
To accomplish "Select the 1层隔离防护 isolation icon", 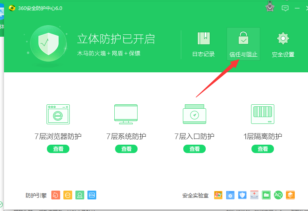I will click(263, 114).
